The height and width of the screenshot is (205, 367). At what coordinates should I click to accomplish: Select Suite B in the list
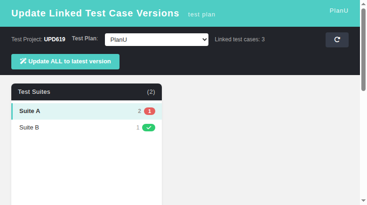click(x=87, y=128)
